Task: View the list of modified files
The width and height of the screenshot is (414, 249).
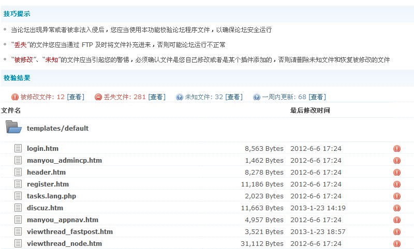Action: 76,97
